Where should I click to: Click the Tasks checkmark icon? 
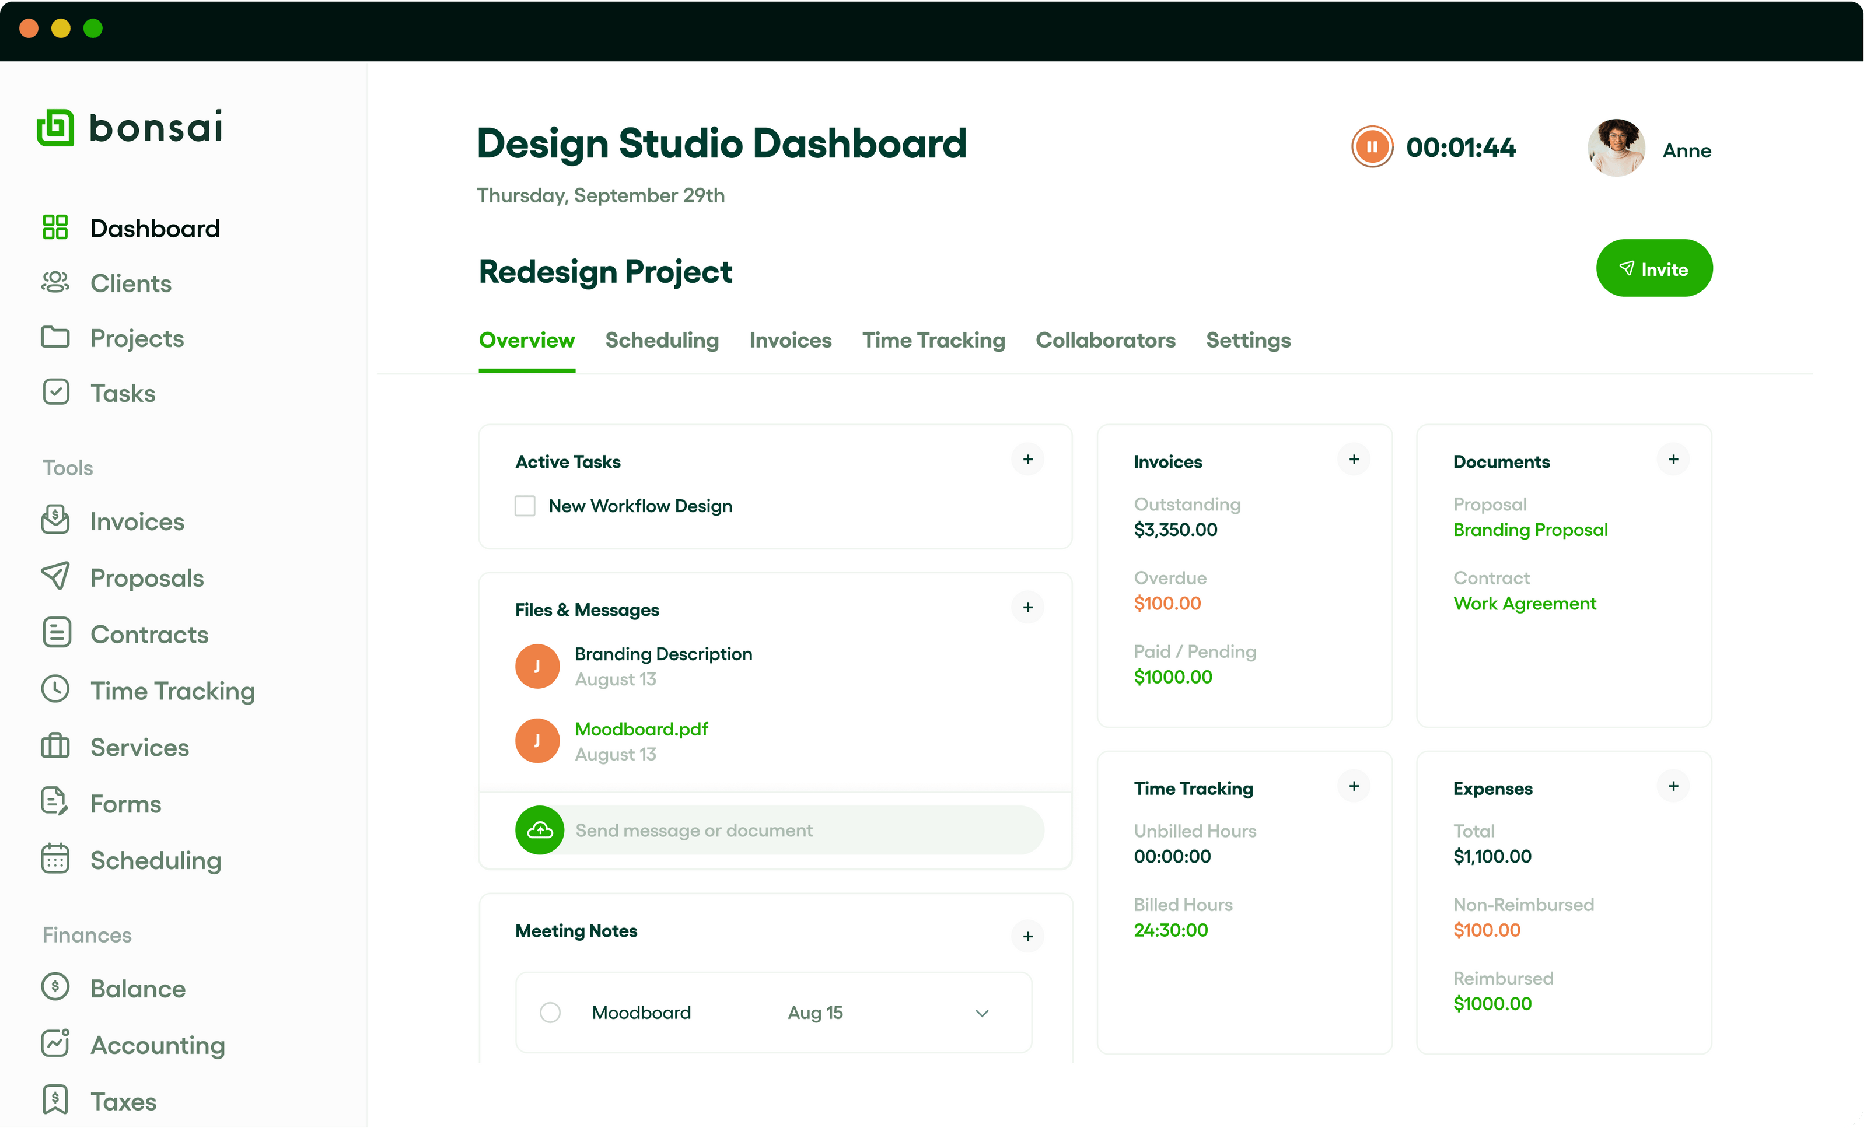[x=55, y=392]
